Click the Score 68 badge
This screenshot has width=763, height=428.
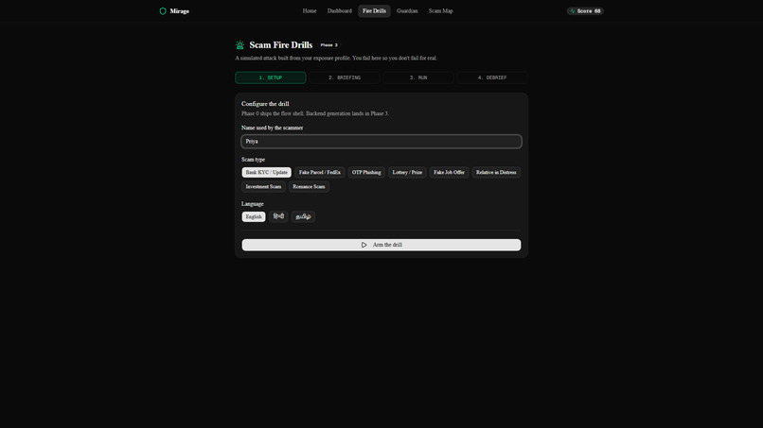(585, 11)
